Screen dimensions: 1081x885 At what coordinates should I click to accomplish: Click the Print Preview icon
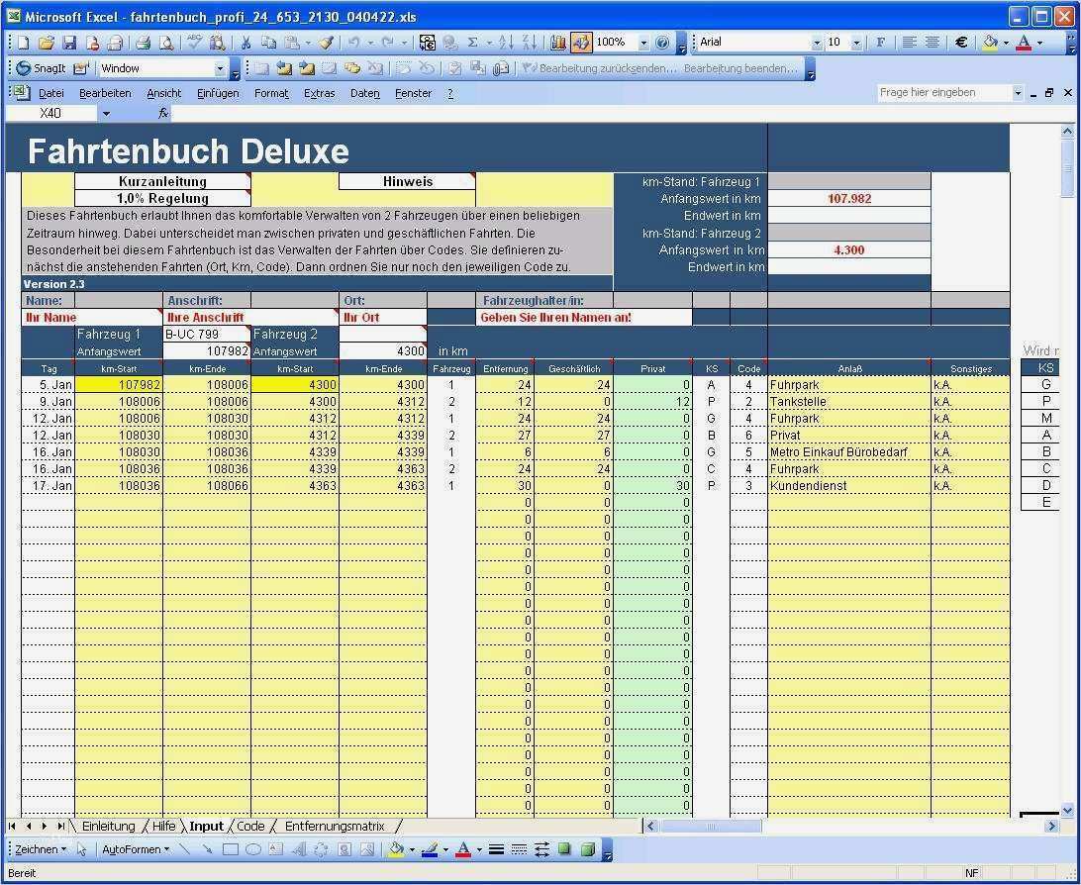[x=165, y=42]
